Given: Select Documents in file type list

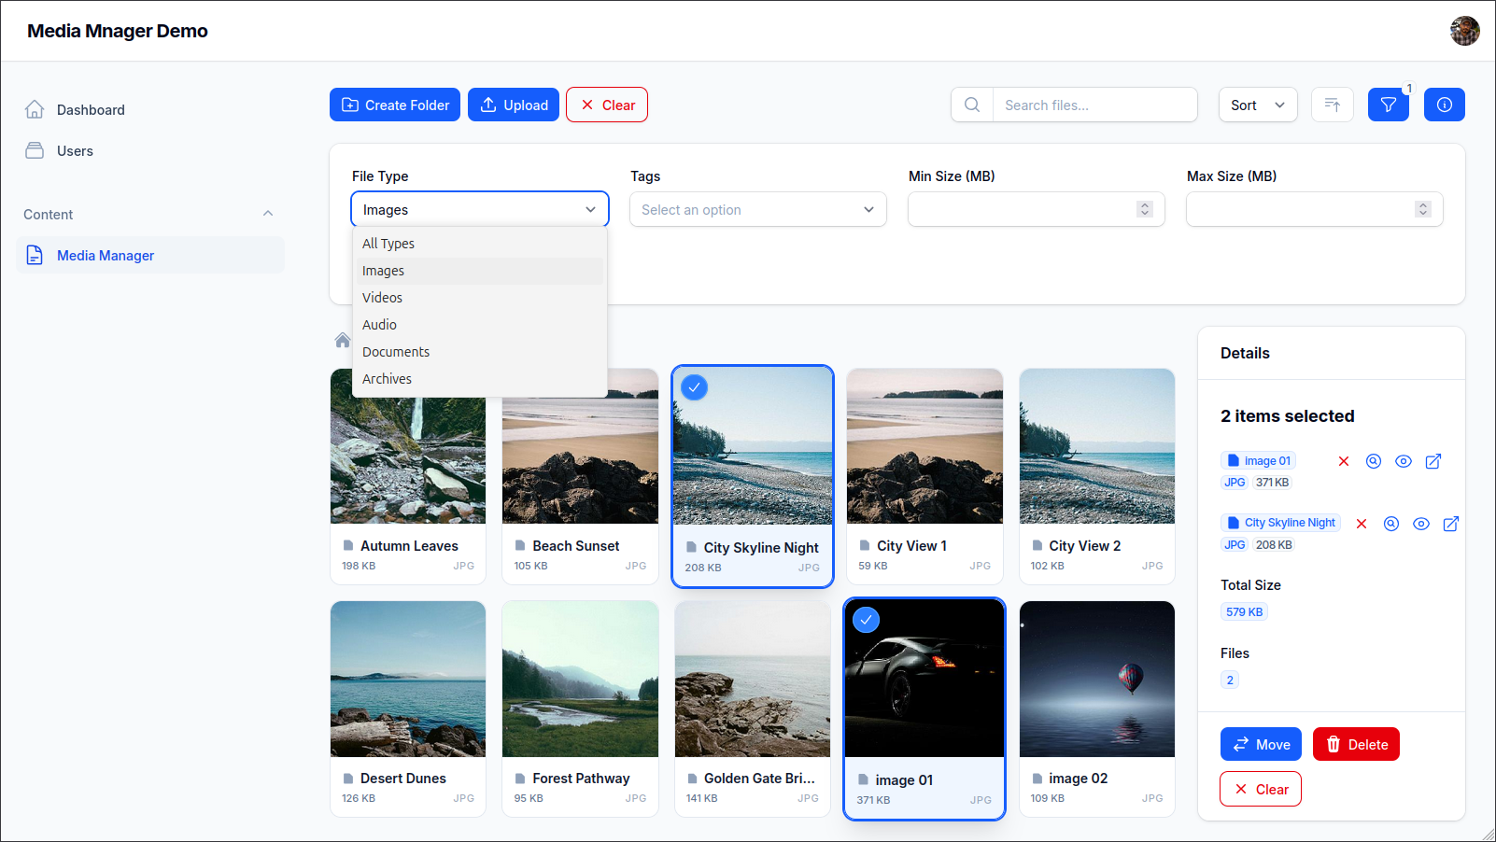Looking at the screenshot, I should point(396,352).
